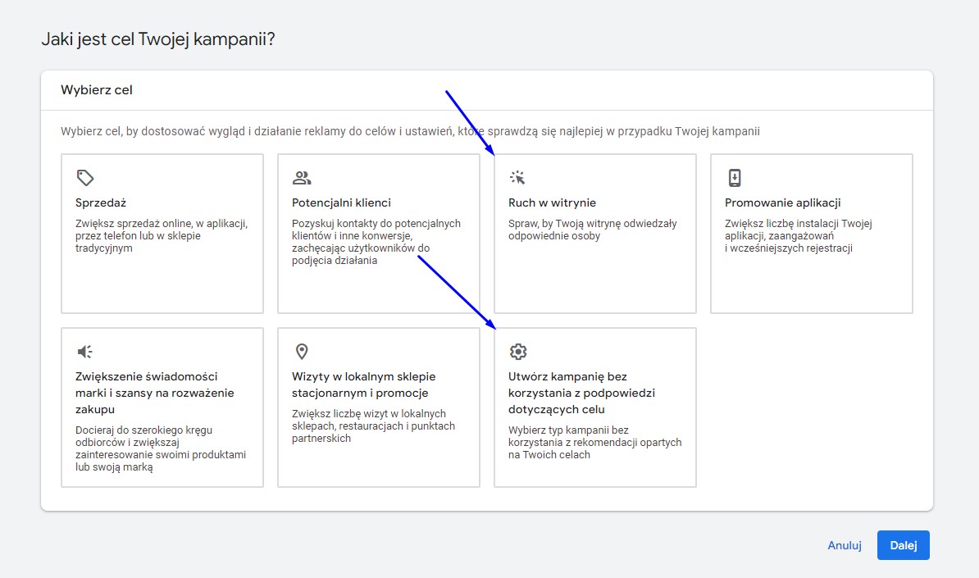Click the people icon for Potencjalni klienci
This screenshot has width=979, height=578.
[x=302, y=178]
